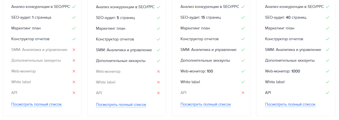Click the "Web-монитор: 1000" feature label
The width and height of the screenshot is (339, 120).
coord(282,71)
